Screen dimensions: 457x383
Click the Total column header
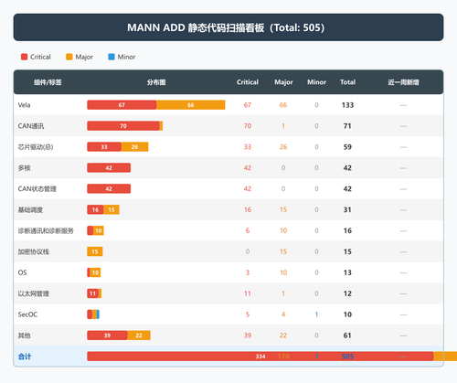click(x=347, y=82)
